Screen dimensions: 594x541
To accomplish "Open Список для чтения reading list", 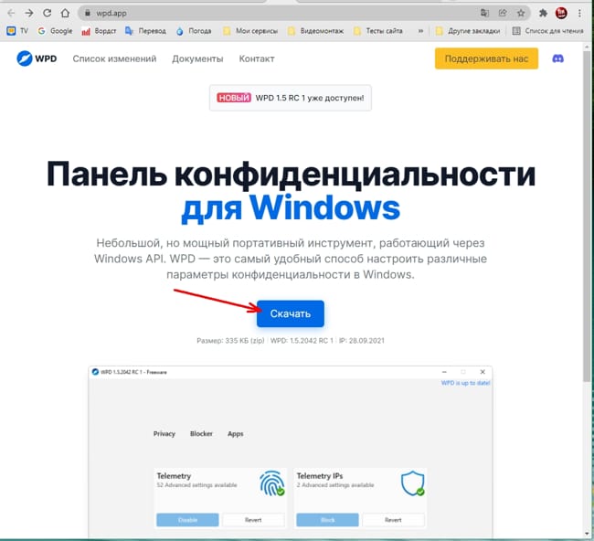I will click(x=547, y=31).
